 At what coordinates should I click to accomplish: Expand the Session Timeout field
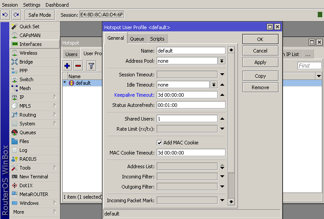click(222, 75)
